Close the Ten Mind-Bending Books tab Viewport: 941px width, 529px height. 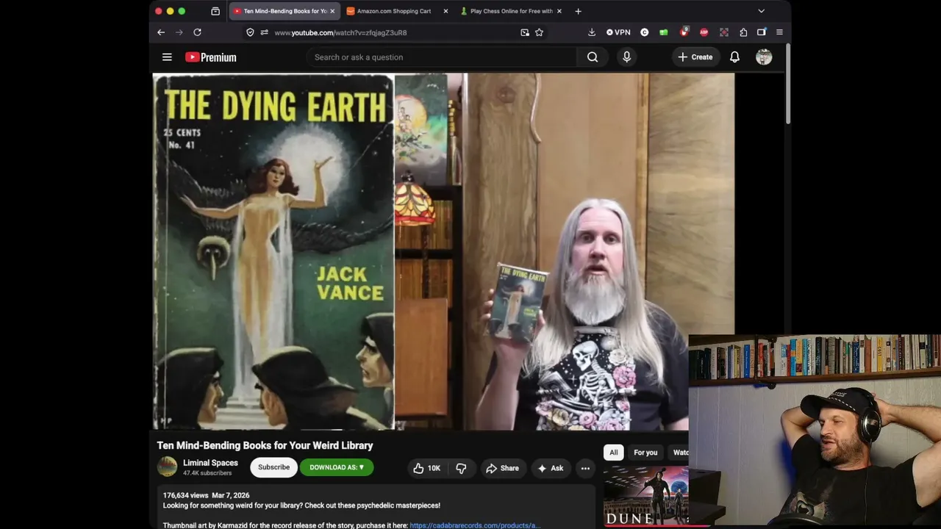[332, 11]
